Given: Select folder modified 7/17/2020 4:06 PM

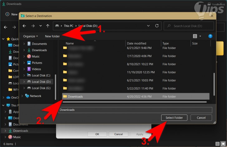Looking at the screenshot, I should [136, 56].
